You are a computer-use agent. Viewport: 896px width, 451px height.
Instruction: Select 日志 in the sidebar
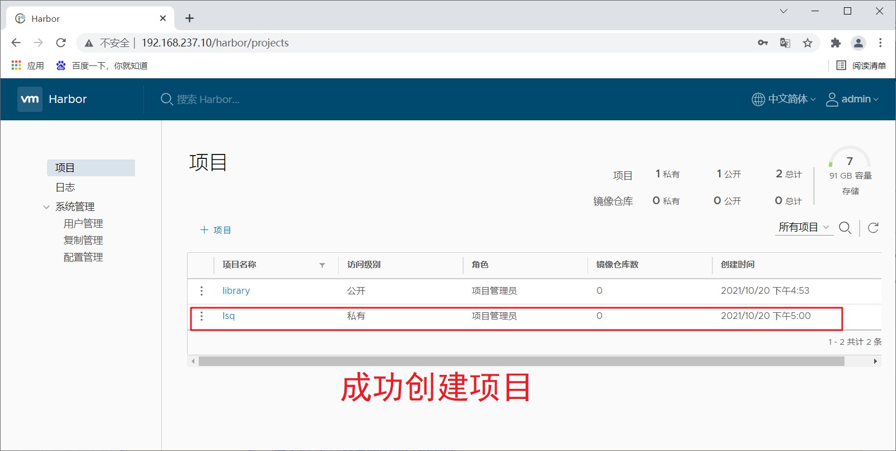(x=66, y=187)
